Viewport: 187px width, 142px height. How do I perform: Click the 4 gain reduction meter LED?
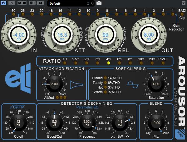[x=145, y=14]
